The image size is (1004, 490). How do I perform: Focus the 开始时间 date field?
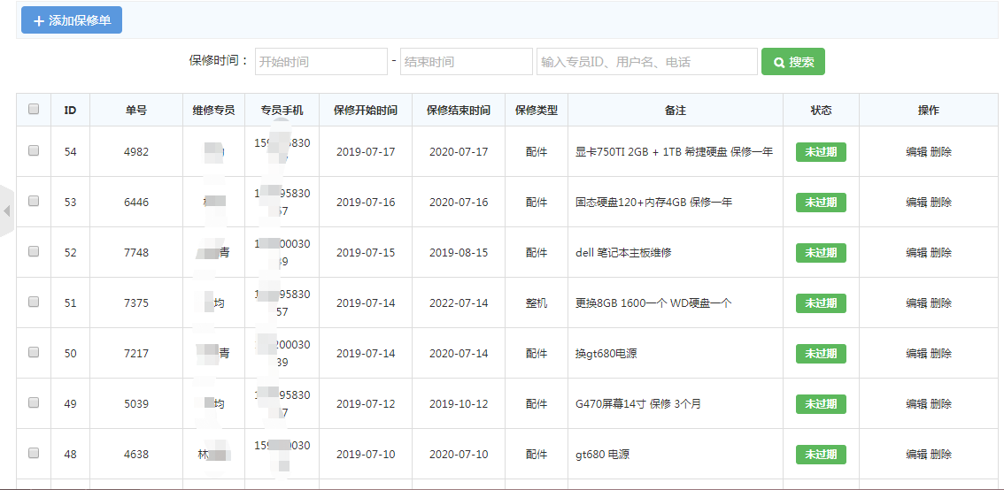321,61
